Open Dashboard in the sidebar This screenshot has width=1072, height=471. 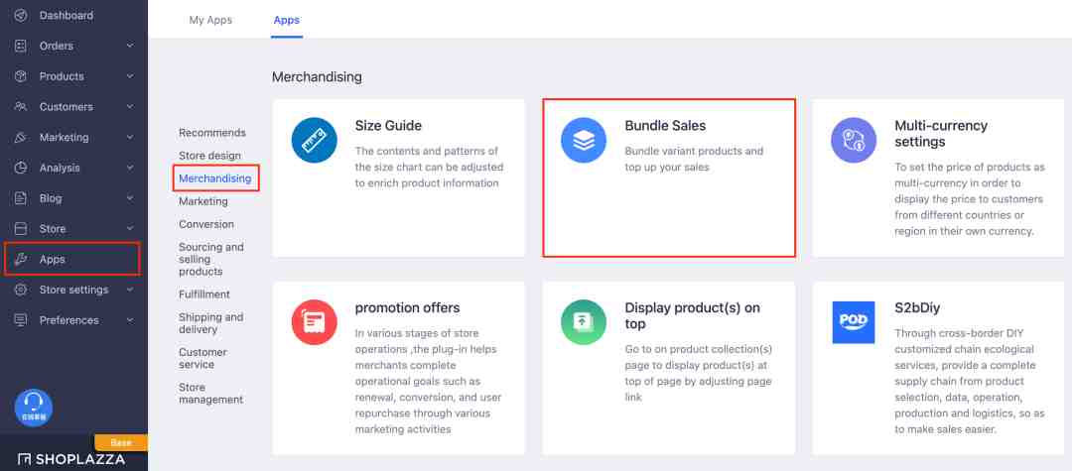pos(67,15)
